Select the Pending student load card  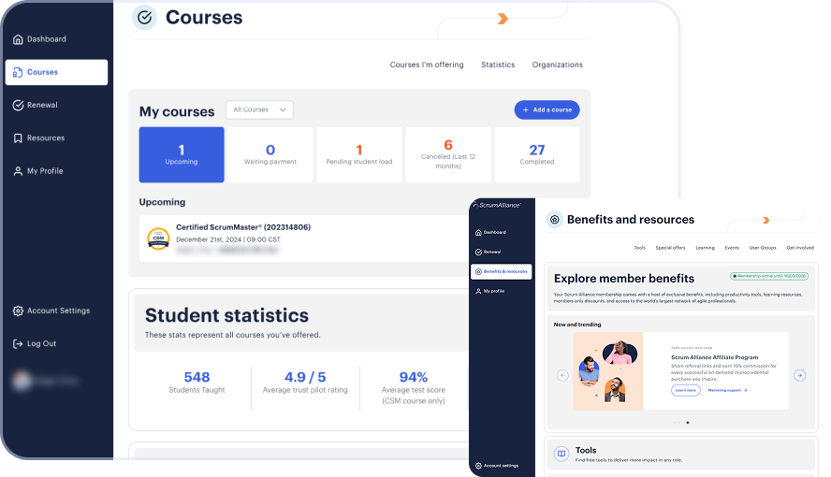point(359,154)
